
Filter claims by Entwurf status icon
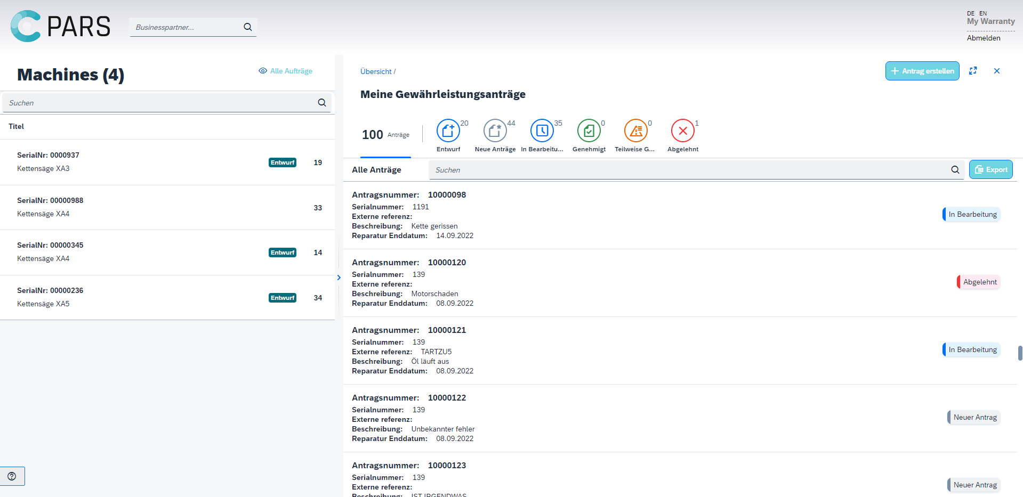click(x=448, y=131)
